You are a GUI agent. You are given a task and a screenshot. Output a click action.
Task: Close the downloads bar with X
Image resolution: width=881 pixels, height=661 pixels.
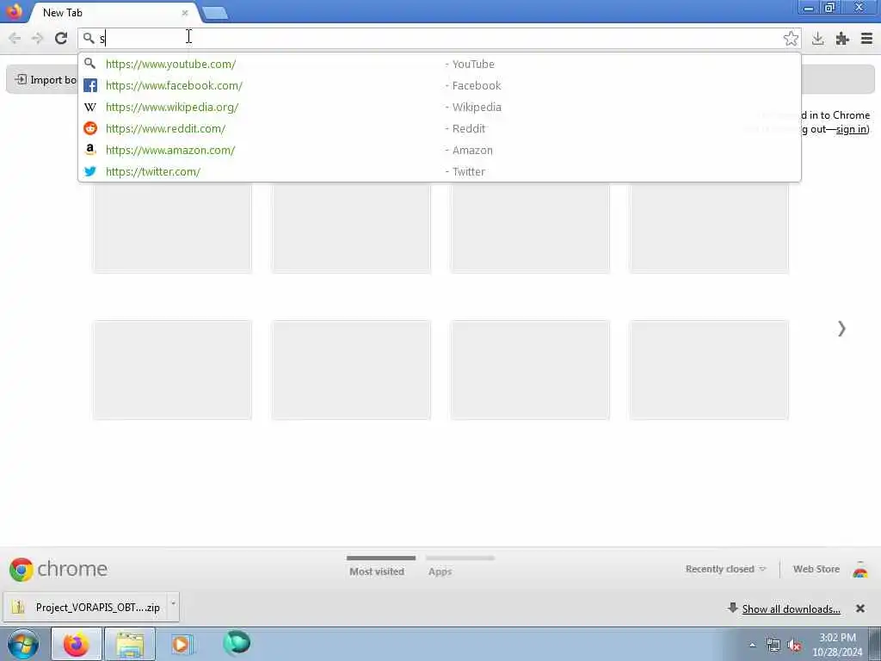(x=859, y=608)
